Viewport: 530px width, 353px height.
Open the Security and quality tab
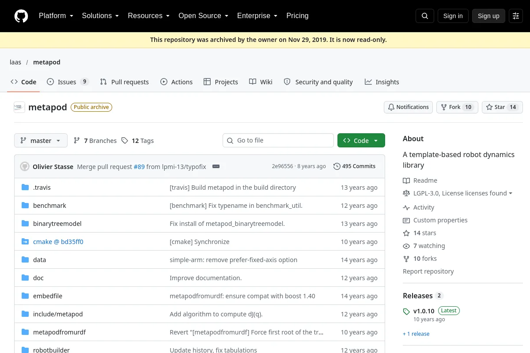click(x=318, y=82)
